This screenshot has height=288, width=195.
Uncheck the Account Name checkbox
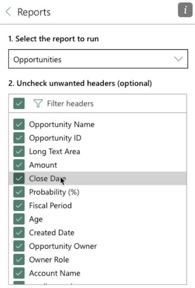[x=19, y=273]
